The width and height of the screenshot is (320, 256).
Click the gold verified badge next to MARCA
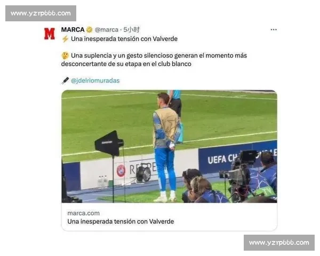click(90, 30)
